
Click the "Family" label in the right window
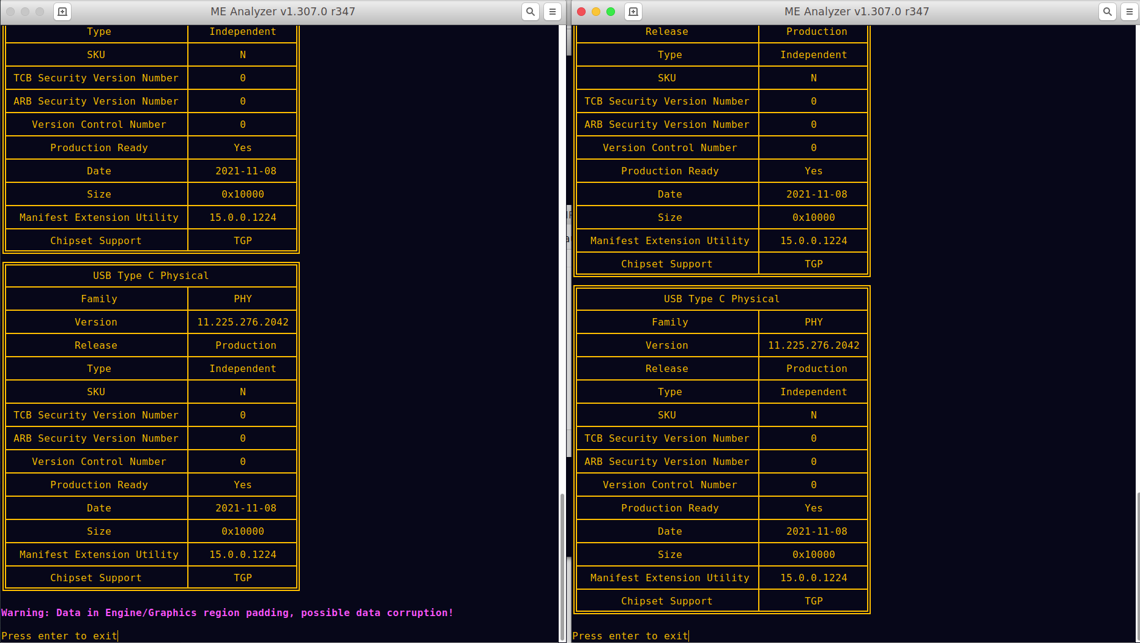pos(670,322)
